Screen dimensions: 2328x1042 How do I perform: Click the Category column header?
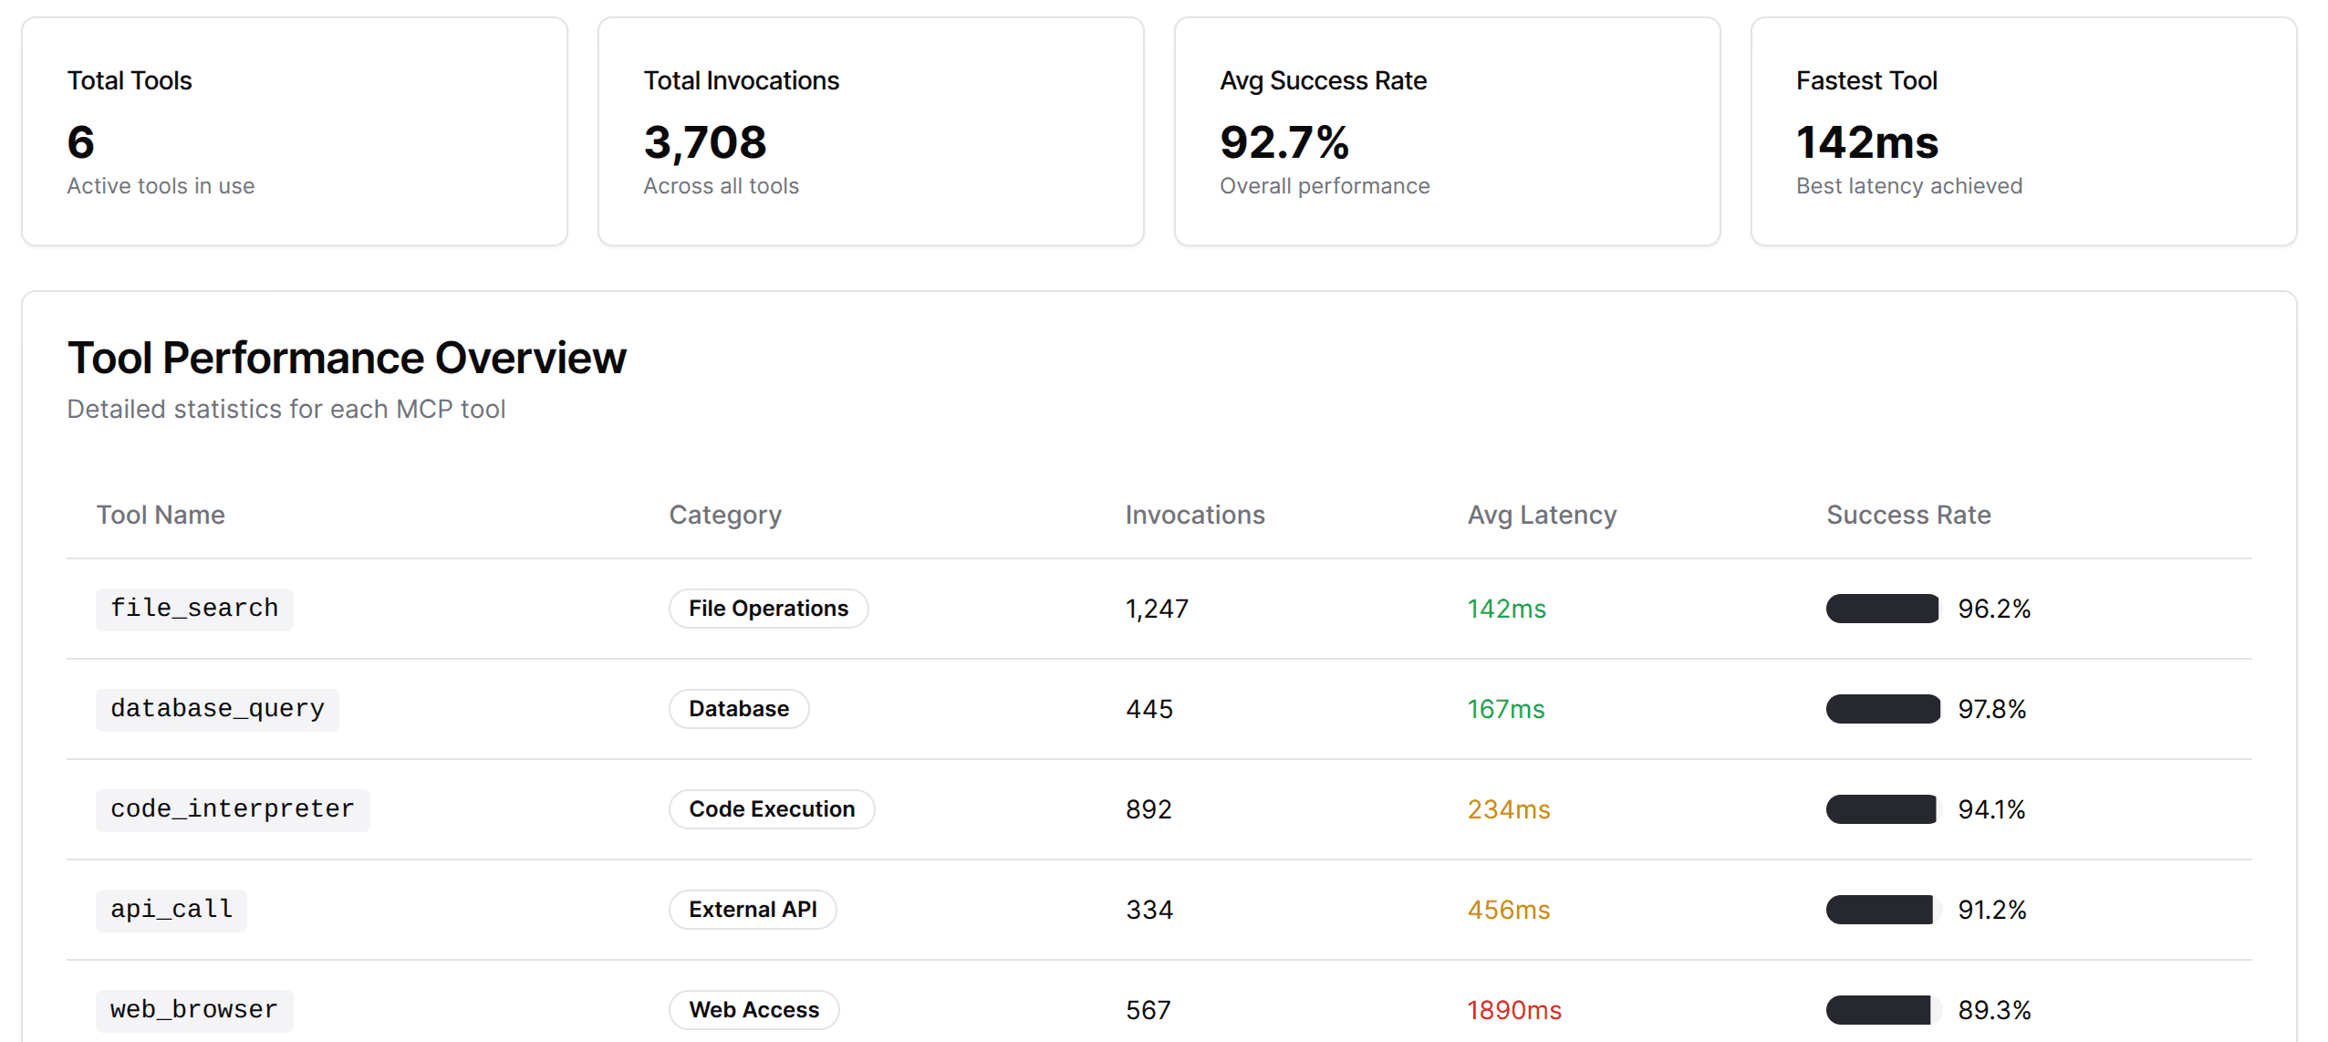[725, 515]
